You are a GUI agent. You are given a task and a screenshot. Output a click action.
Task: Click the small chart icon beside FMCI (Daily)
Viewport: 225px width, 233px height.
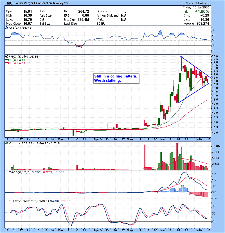[7, 57]
